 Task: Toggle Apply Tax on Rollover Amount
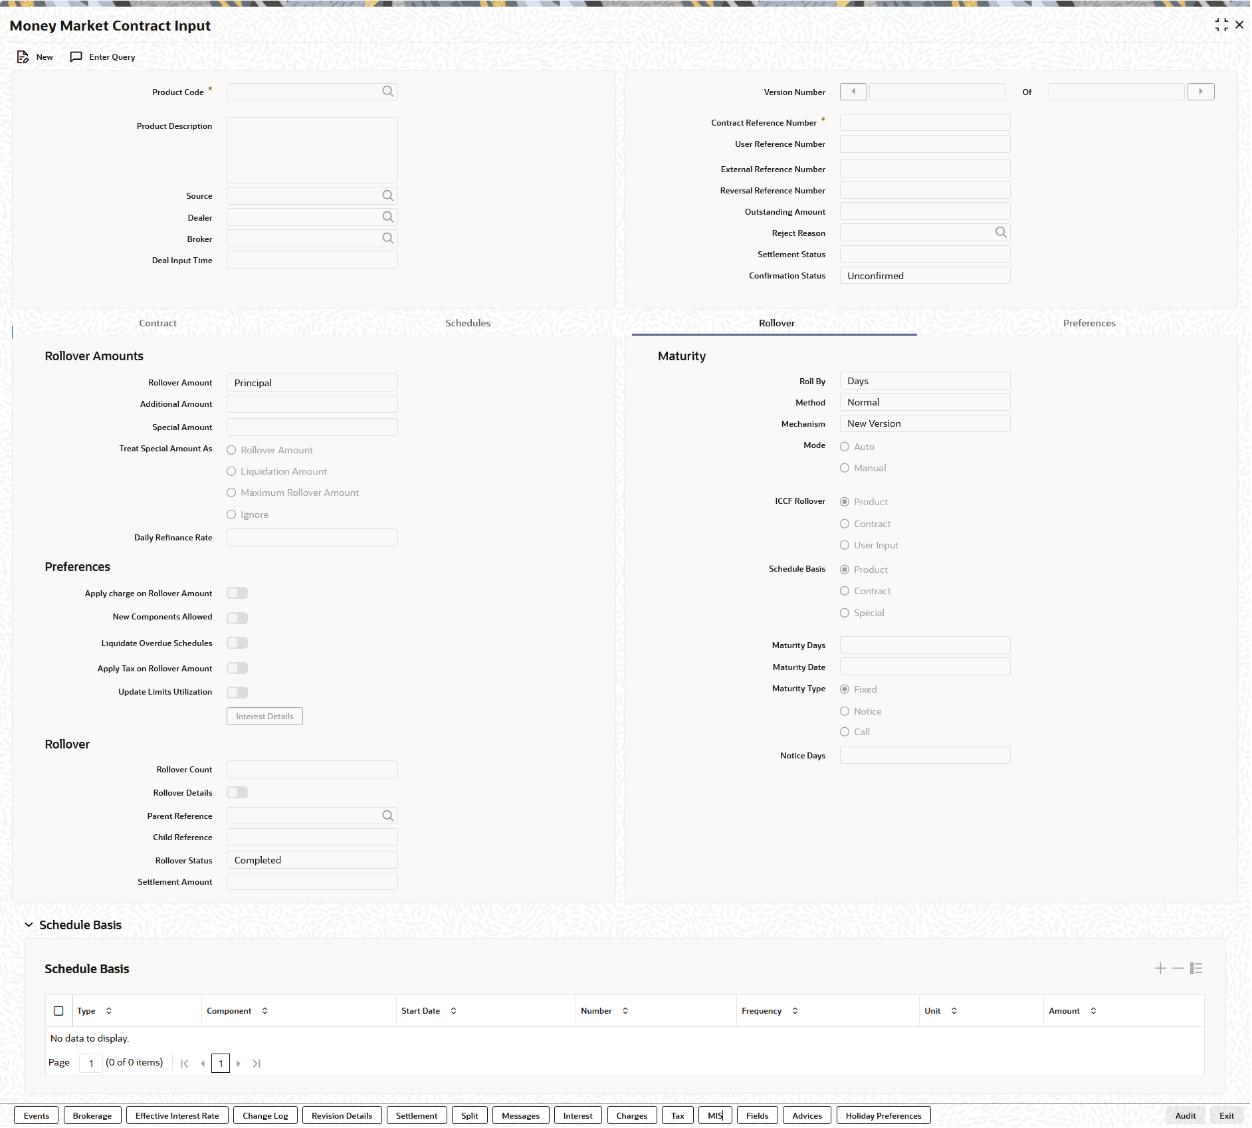click(237, 668)
